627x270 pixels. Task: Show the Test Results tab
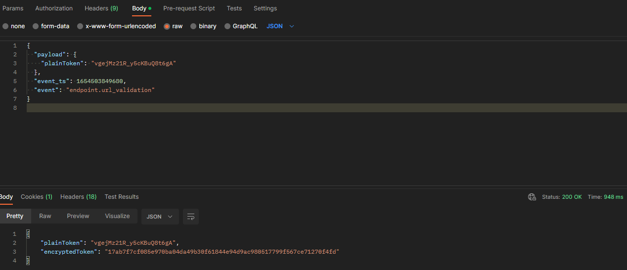coord(122,197)
